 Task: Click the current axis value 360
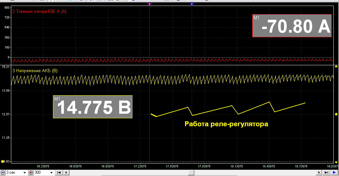click(x=7, y=38)
